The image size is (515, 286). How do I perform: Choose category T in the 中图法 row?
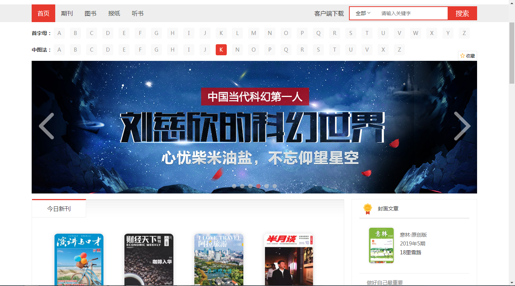pos(335,50)
